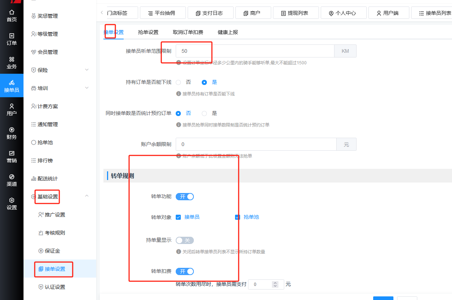Click the 账户余额限制 amount input

[x=256, y=144]
